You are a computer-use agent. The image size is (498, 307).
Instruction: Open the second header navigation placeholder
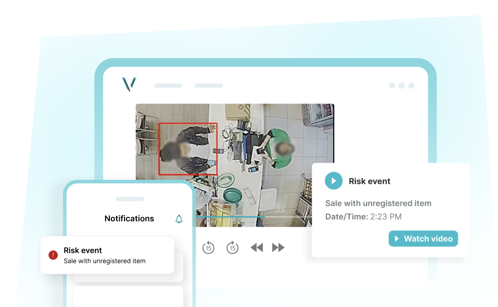pos(208,86)
